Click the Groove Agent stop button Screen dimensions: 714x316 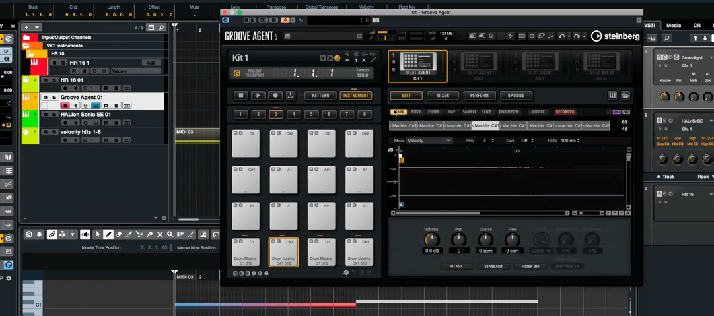click(x=242, y=96)
